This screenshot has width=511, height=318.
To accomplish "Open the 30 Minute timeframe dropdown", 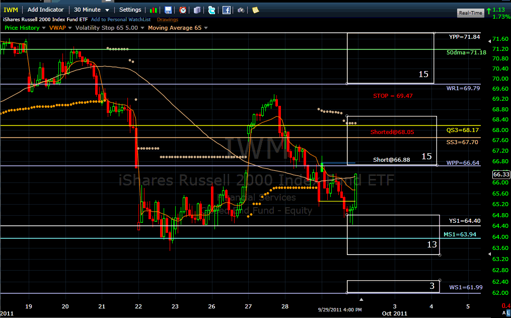I will tap(92, 10).
